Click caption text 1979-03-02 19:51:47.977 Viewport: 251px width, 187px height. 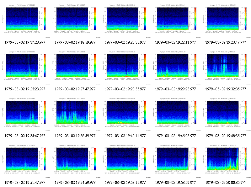click(25, 183)
